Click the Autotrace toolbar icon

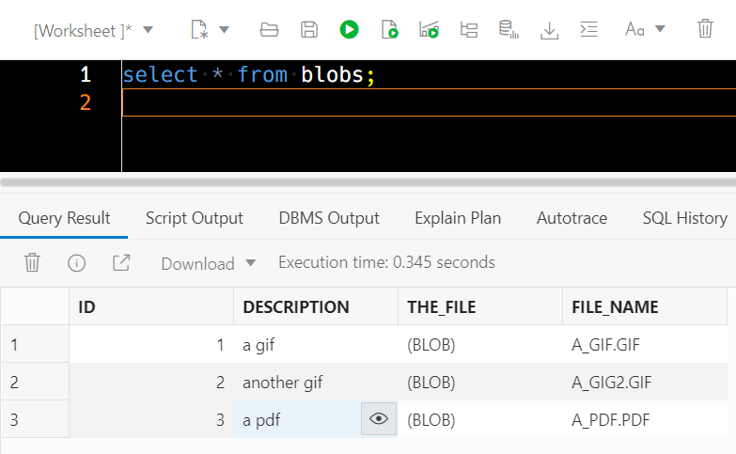429,29
